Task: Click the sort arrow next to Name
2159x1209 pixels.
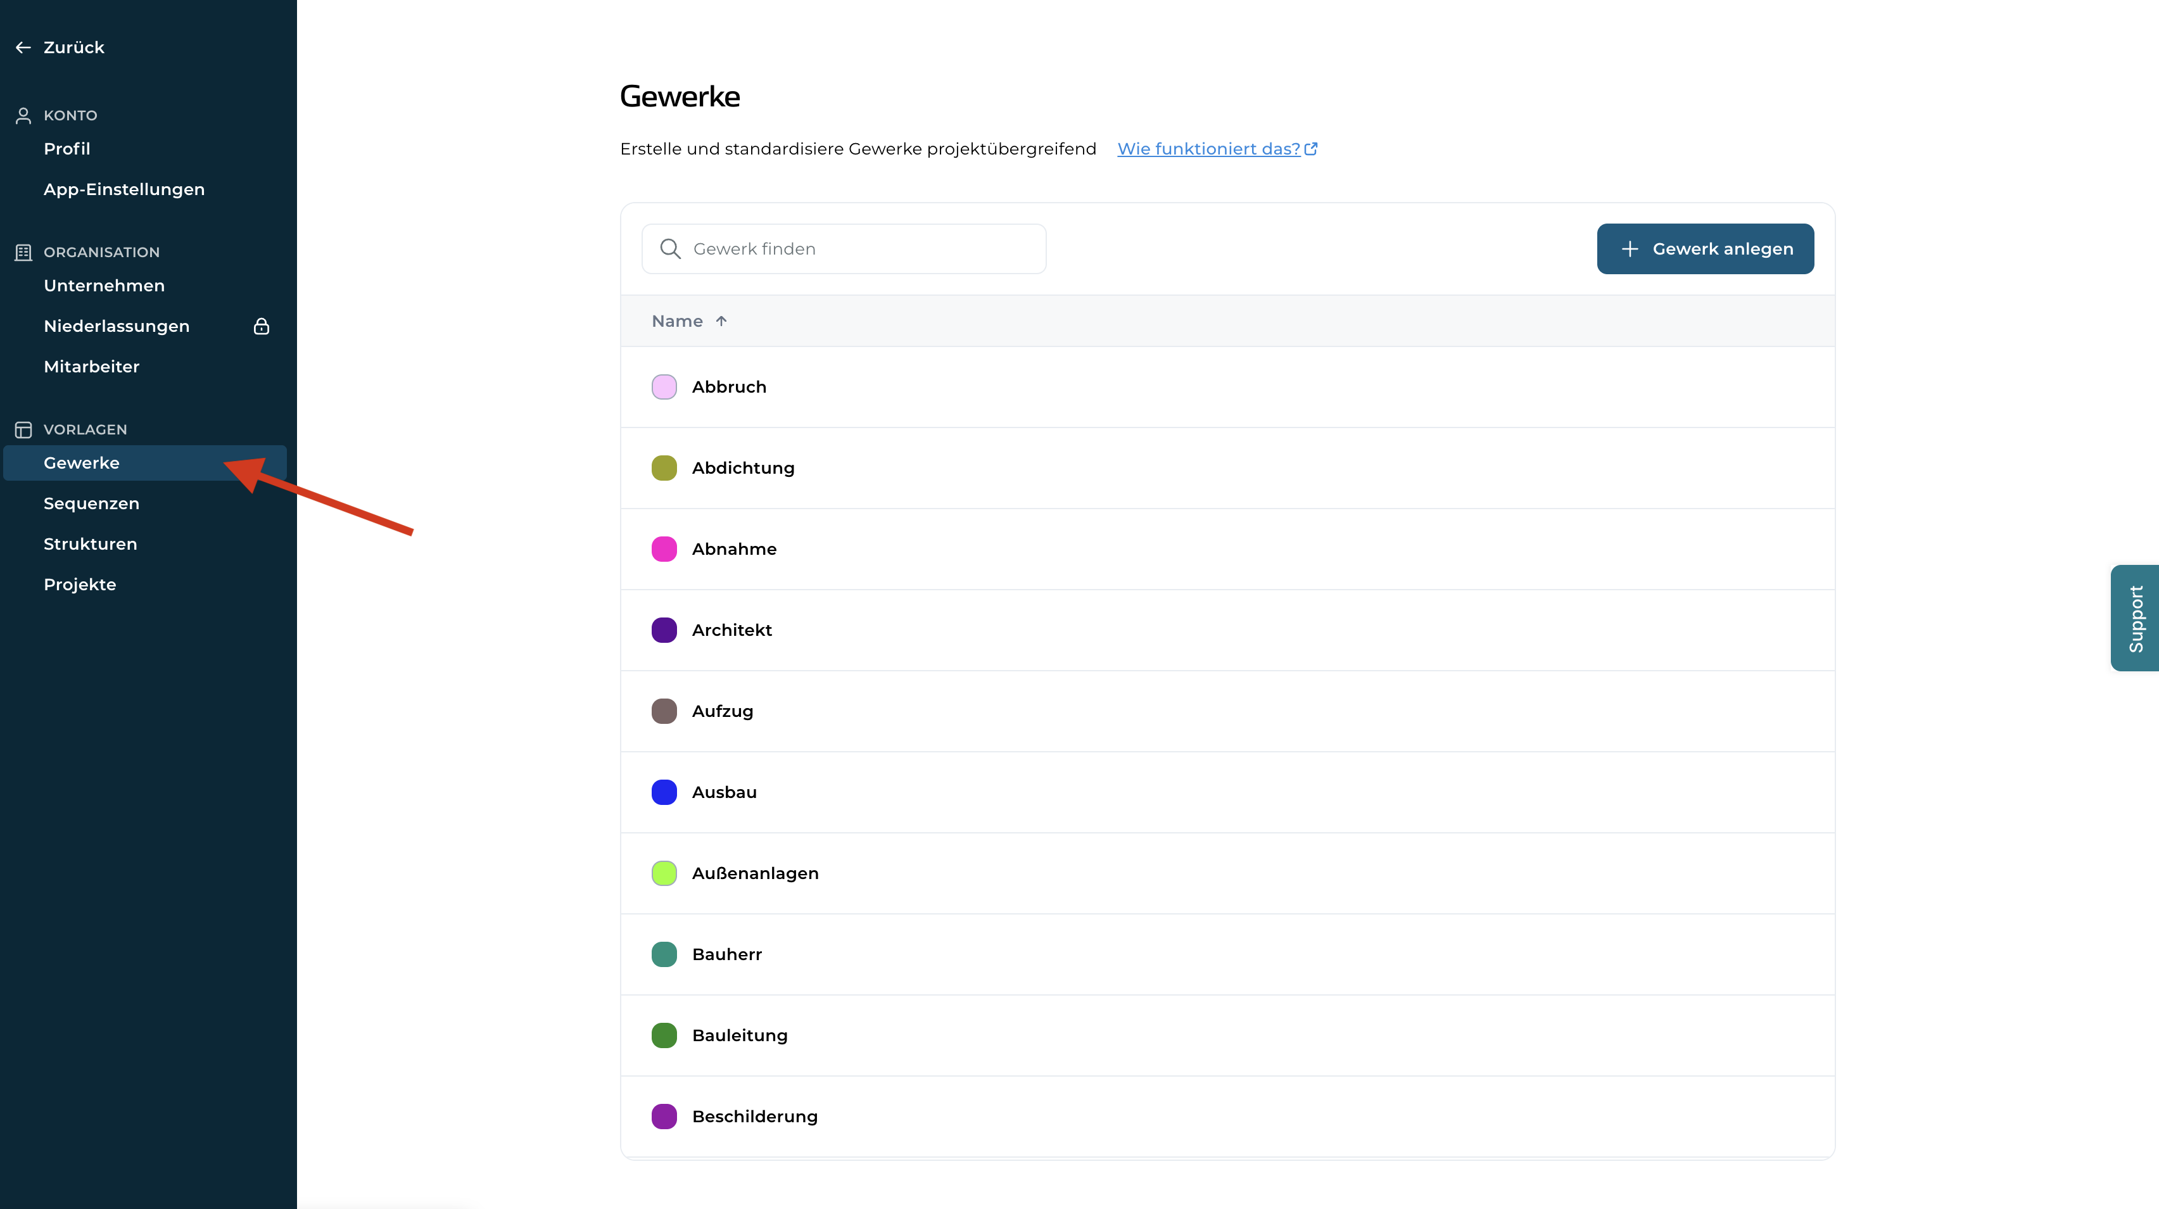Action: (x=721, y=321)
